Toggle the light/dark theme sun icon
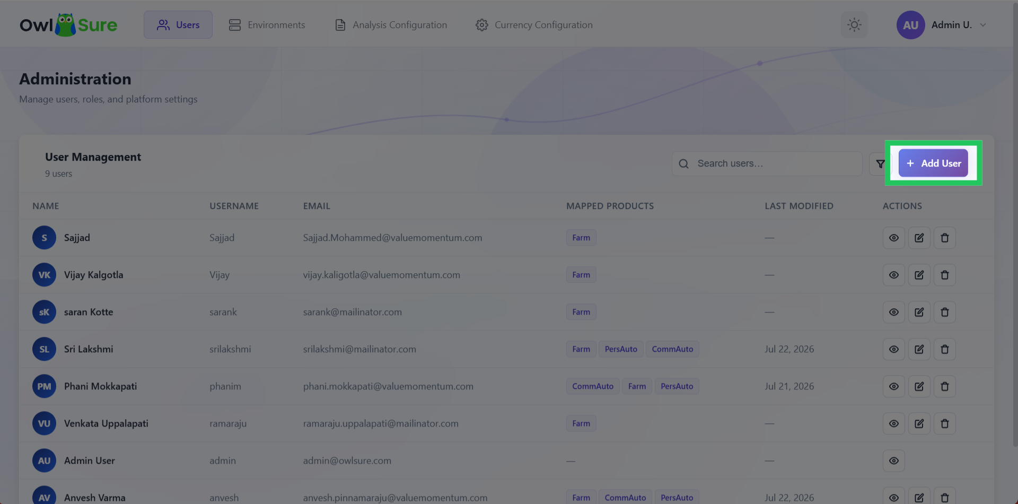Image resolution: width=1018 pixels, height=504 pixels. [854, 25]
